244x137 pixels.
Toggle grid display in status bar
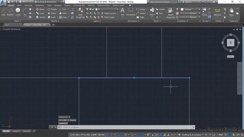pyautogui.click(x=108, y=135)
